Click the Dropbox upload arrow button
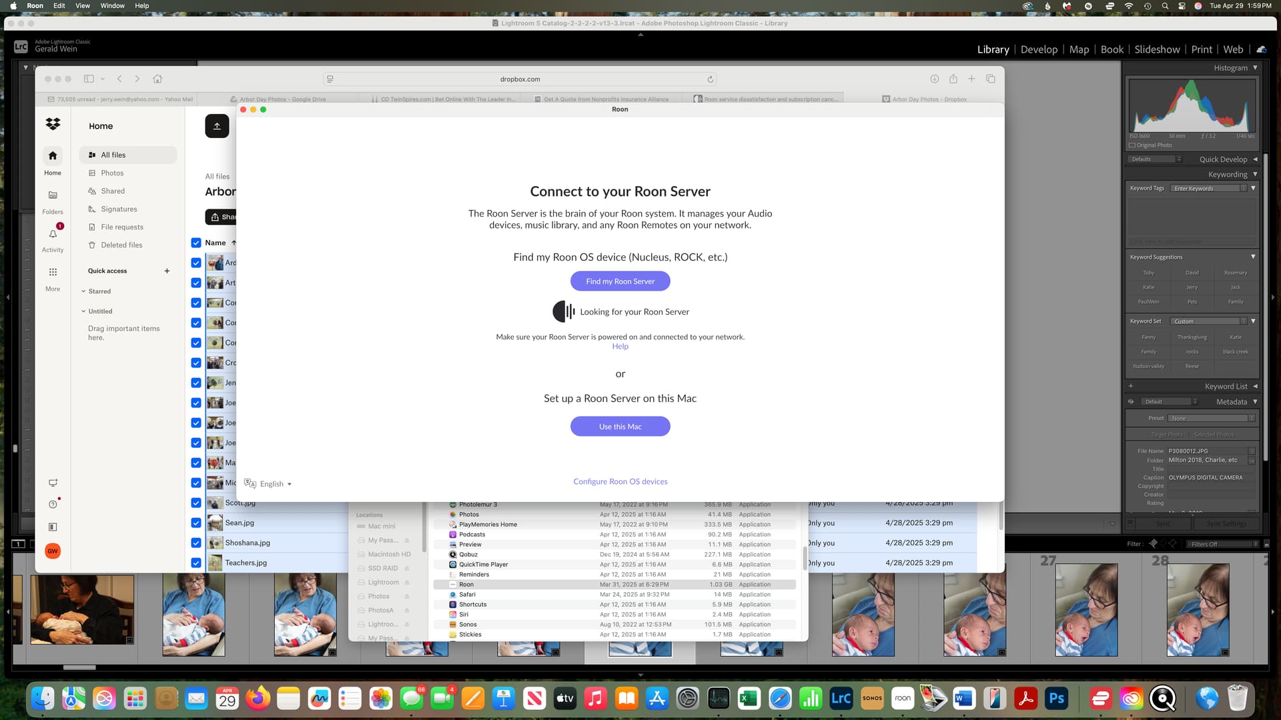This screenshot has width=1281, height=720. 217,126
